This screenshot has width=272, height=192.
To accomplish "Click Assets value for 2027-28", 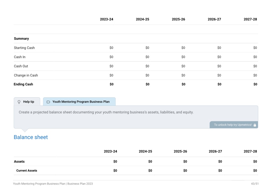I will [x=255, y=162].
